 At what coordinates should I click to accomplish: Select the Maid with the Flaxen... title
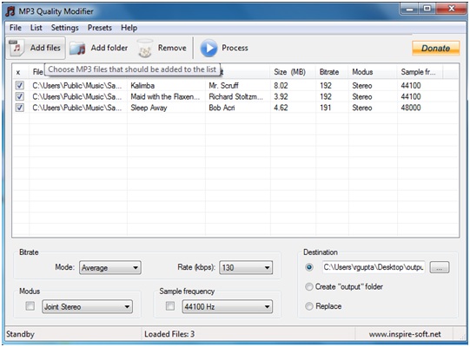pyautogui.click(x=165, y=96)
